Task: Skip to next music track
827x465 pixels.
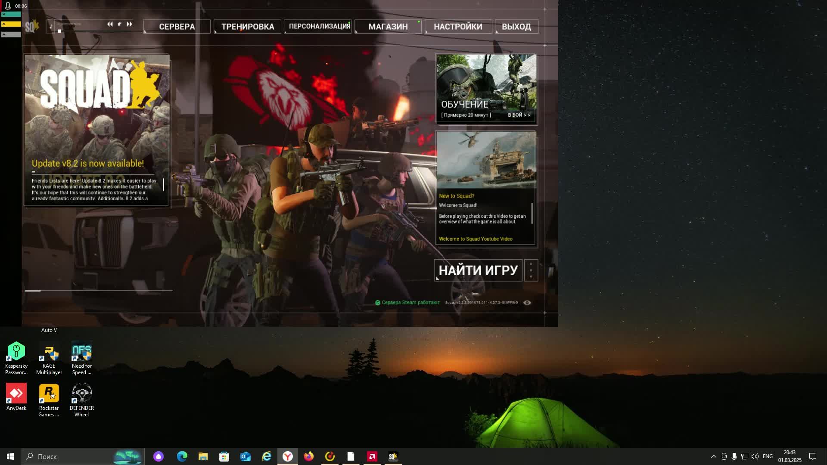Action: (129, 24)
